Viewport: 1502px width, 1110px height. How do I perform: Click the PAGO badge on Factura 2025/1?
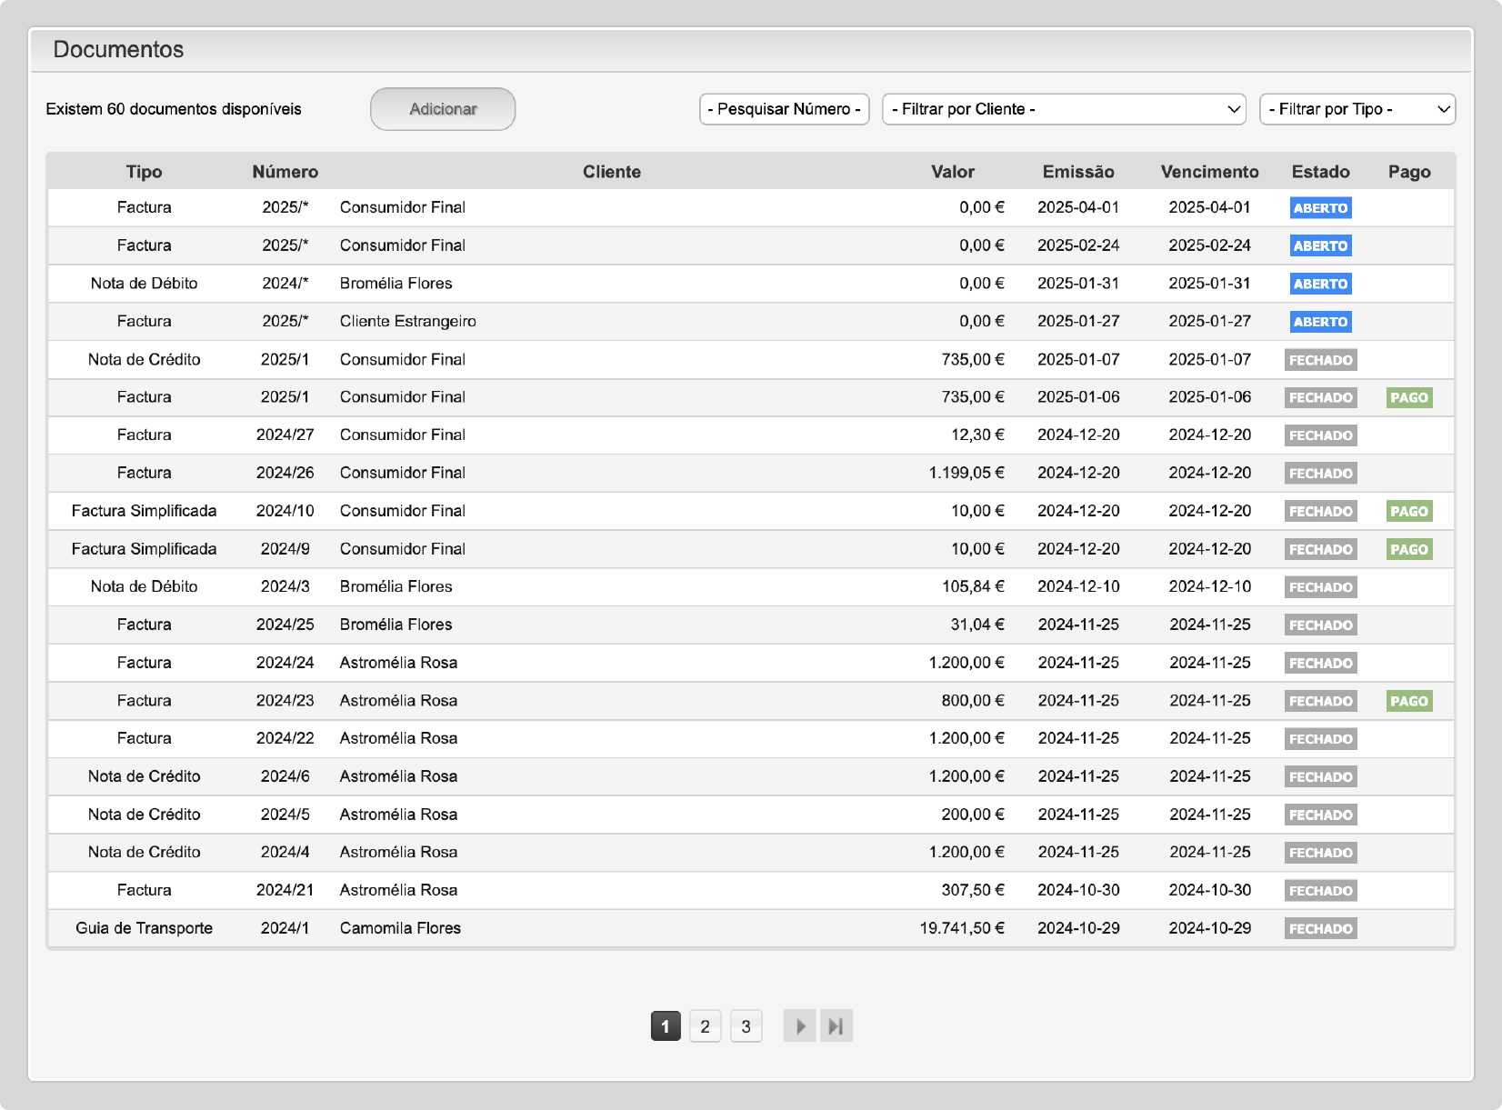(x=1408, y=397)
